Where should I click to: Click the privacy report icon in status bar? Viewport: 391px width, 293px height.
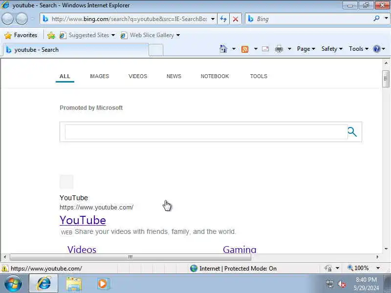328,268
